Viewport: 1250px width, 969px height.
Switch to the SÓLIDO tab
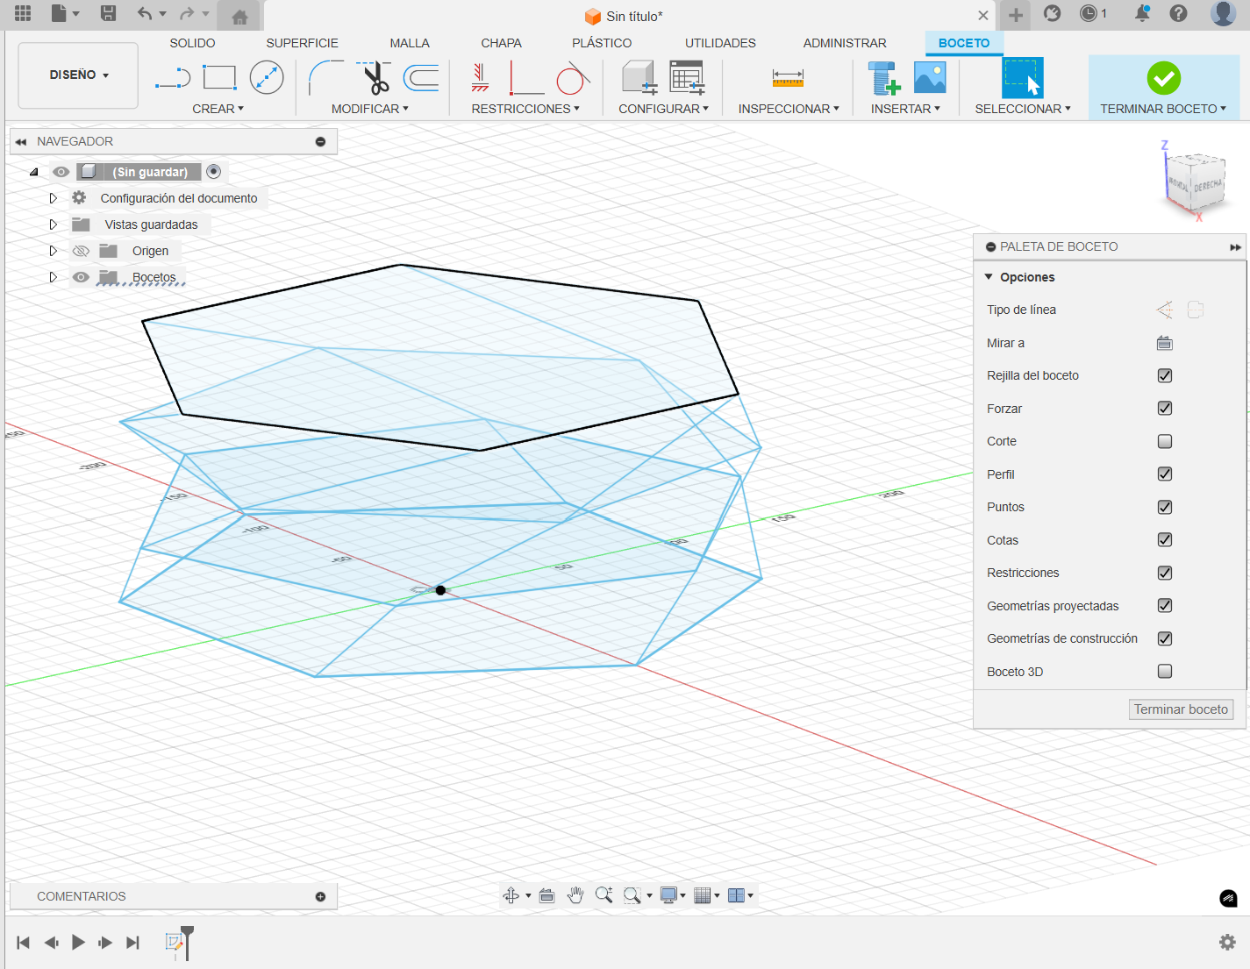click(192, 43)
